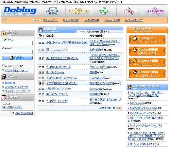Screen dimensions: 170x147
Task: Open the 新着記事一覧 link
Action: point(109,108)
